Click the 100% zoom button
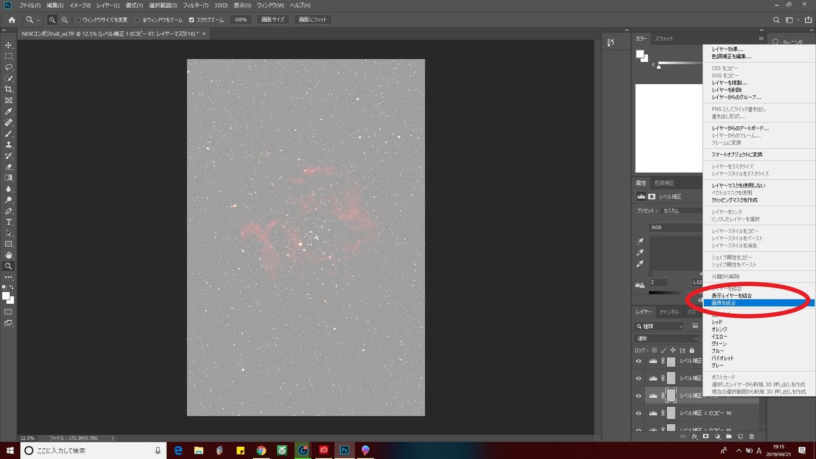Viewport: 816px width, 459px height. [240, 20]
